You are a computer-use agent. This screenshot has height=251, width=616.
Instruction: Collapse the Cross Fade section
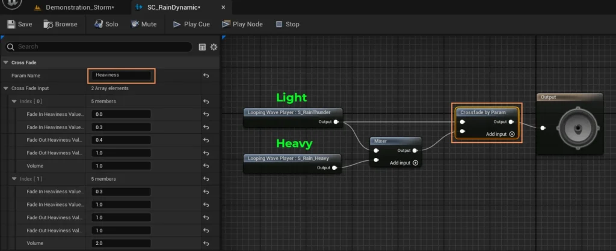tap(6, 62)
